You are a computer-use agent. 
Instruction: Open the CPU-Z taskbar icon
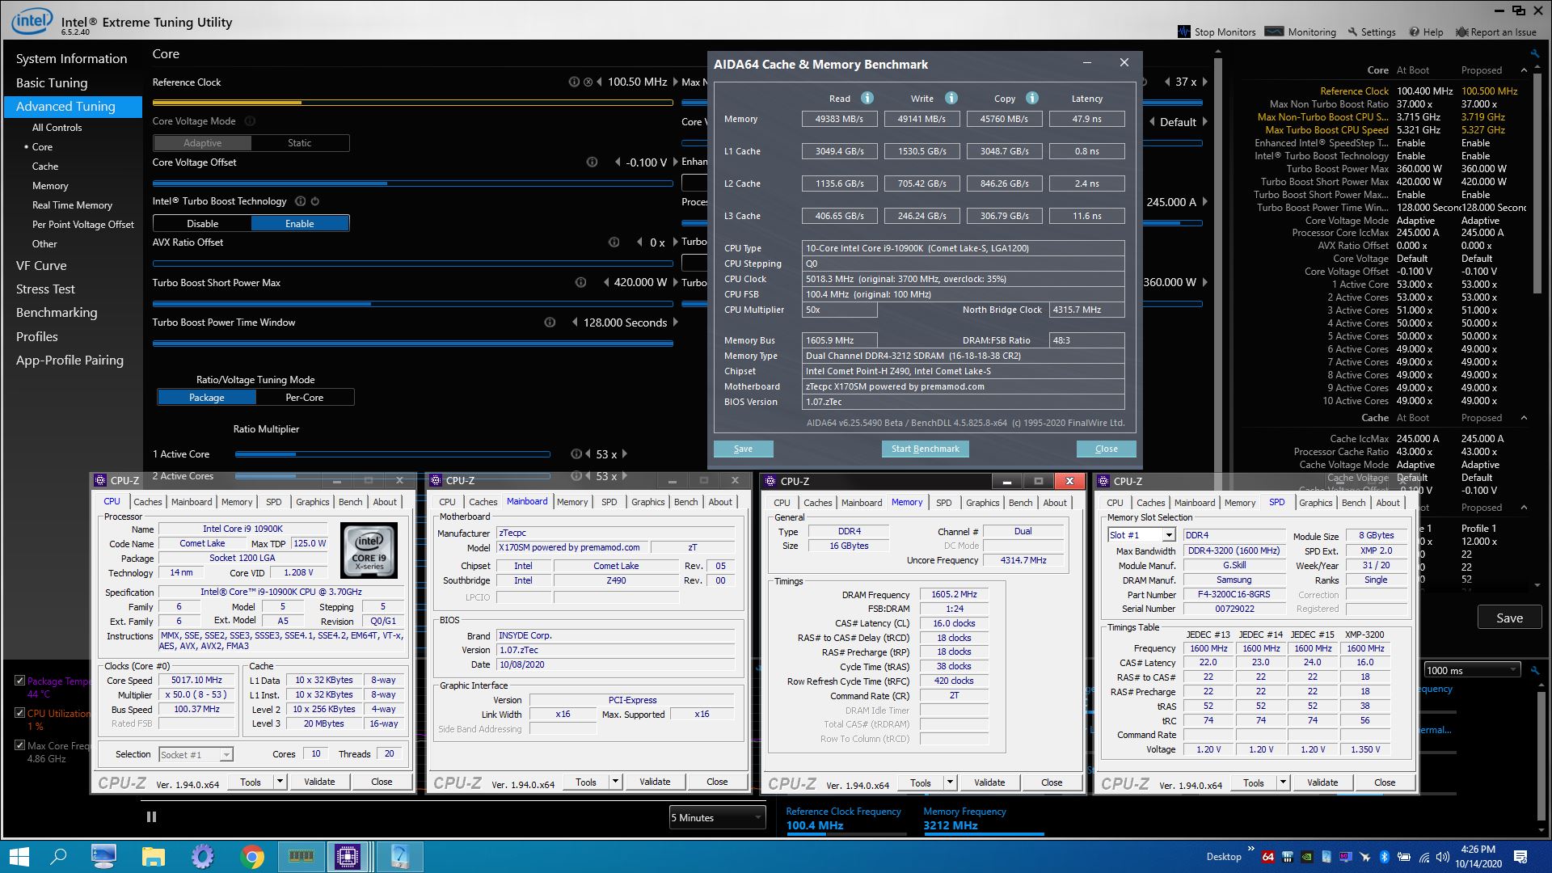348,856
